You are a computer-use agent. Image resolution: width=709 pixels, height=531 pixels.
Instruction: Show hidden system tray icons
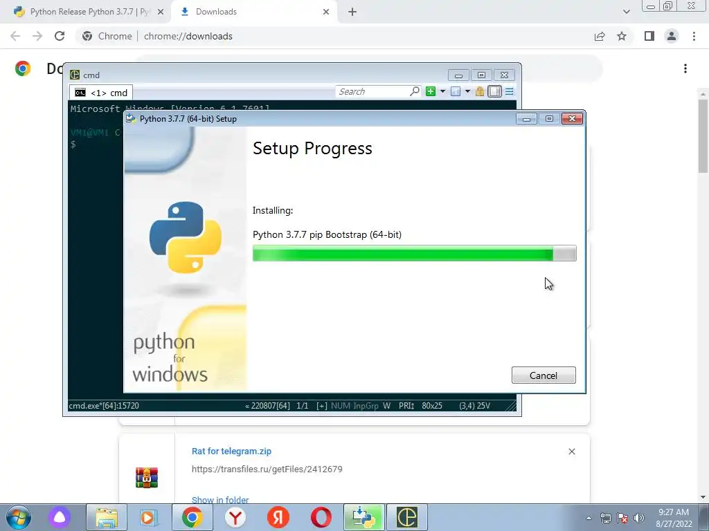pos(589,518)
